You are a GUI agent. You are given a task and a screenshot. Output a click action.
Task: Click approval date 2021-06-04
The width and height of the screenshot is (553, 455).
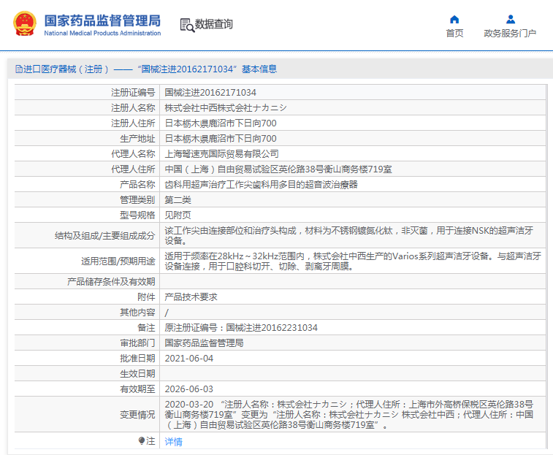[189, 359]
